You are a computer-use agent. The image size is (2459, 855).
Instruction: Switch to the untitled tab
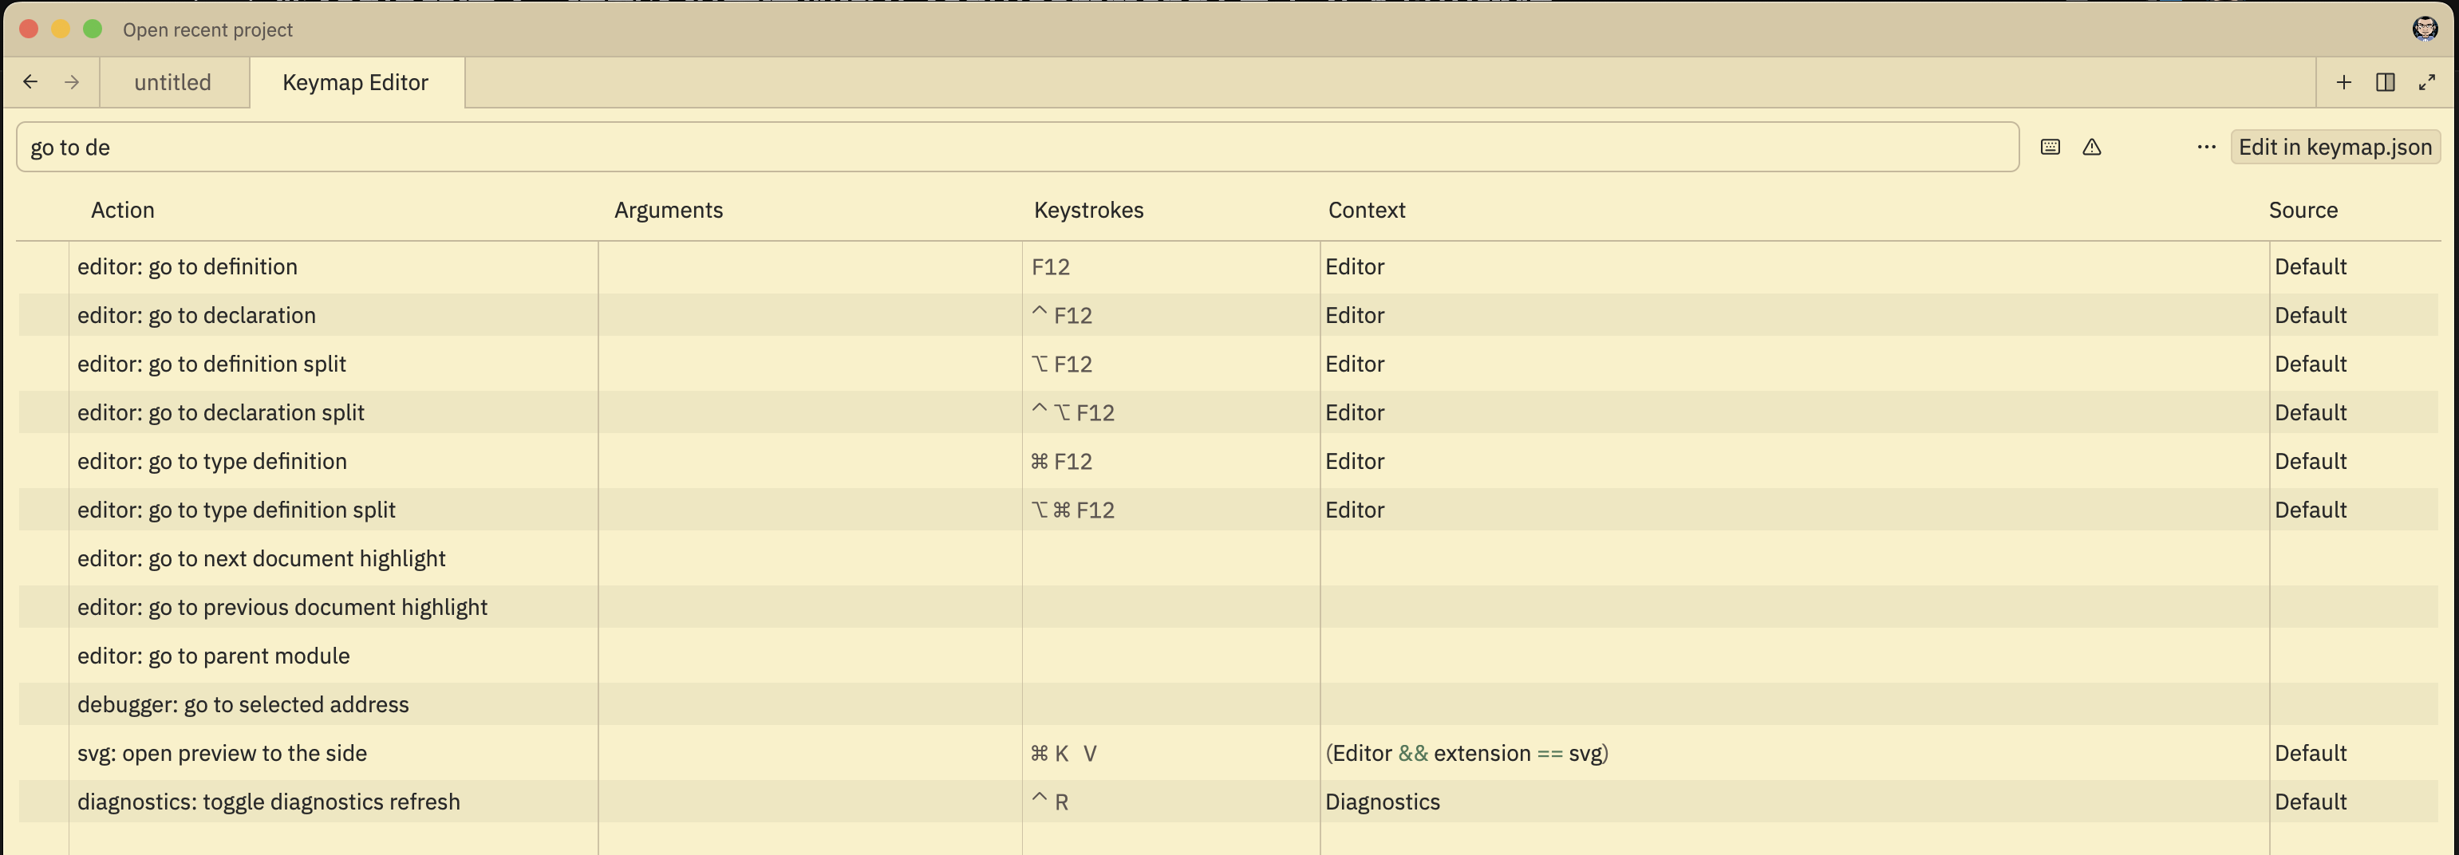pyautogui.click(x=173, y=82)
